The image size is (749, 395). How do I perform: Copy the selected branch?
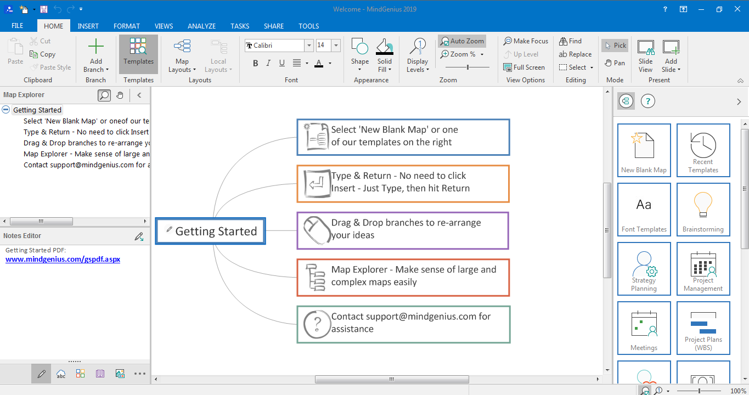coord(43,54)
